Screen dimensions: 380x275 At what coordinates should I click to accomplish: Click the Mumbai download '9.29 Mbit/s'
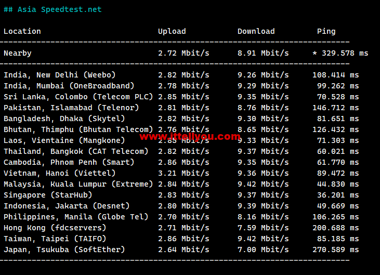[x=263, y=86]
